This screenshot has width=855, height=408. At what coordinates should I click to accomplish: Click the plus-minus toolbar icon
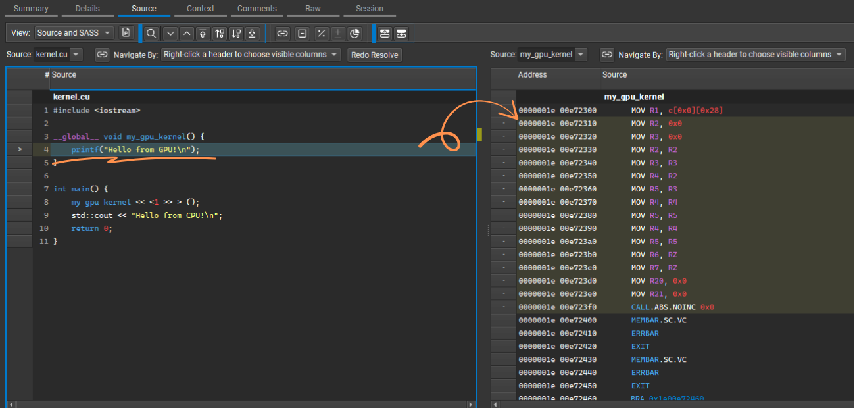tap(337, 33)
